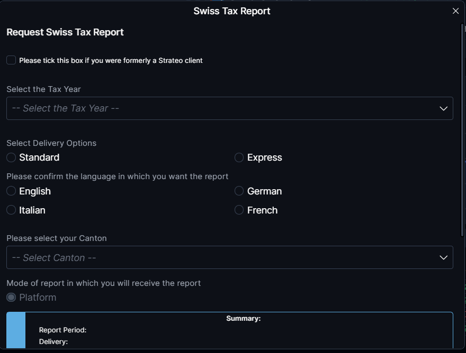The width and height of the screenshot is (466, 353).
Task: Click the chevron arrow of Canton field
Action: (x=444, y=258)
